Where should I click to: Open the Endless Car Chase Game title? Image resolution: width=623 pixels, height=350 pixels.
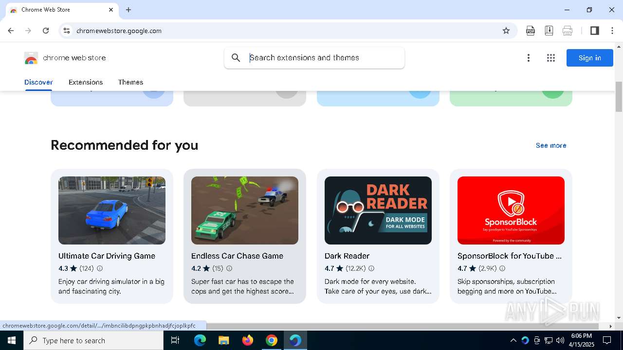pos(237,256)
